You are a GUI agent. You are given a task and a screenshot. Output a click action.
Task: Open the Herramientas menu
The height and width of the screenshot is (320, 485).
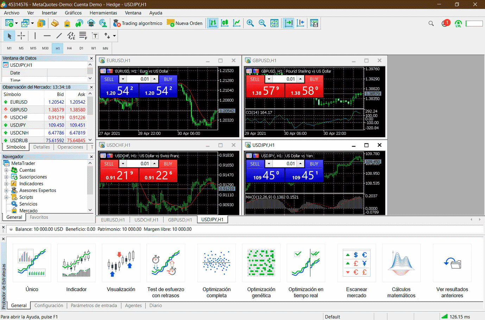tap(103, 13)
